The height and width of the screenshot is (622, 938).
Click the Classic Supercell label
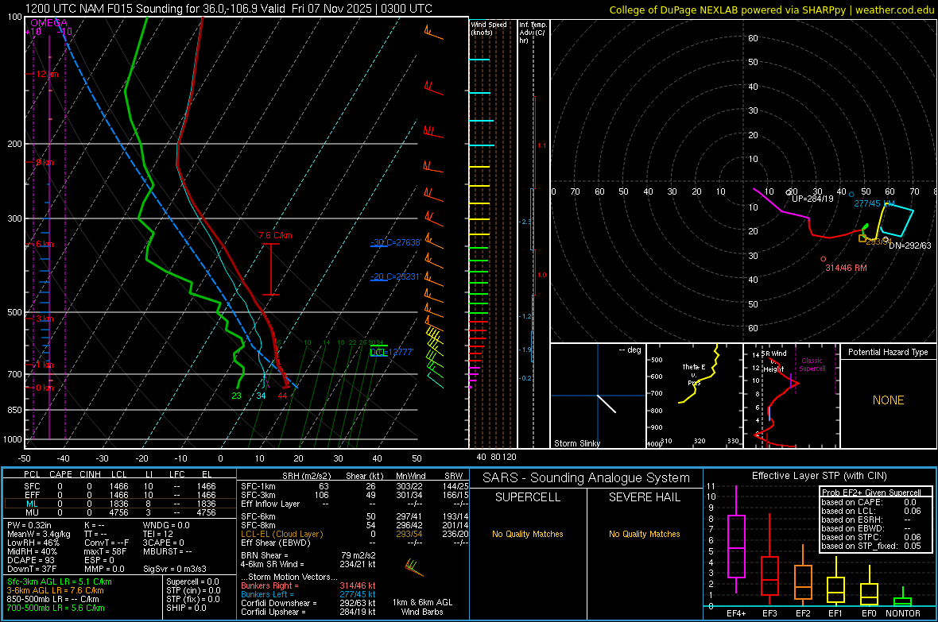(x=812, y=365)
